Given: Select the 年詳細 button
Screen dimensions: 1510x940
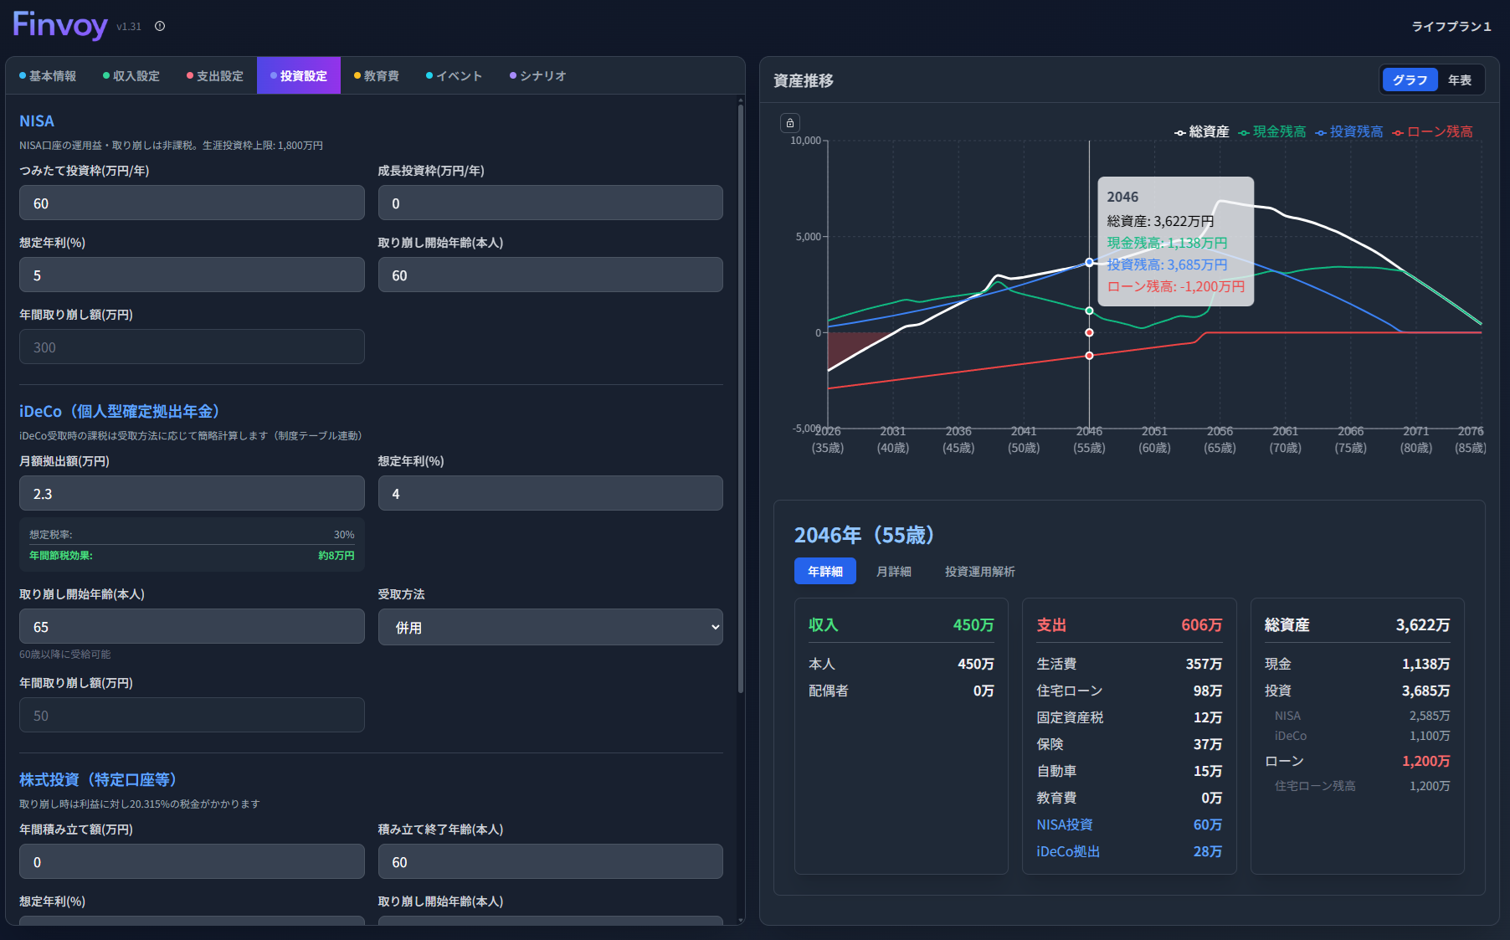Looking at the screenshot, I should click(824, 572).
